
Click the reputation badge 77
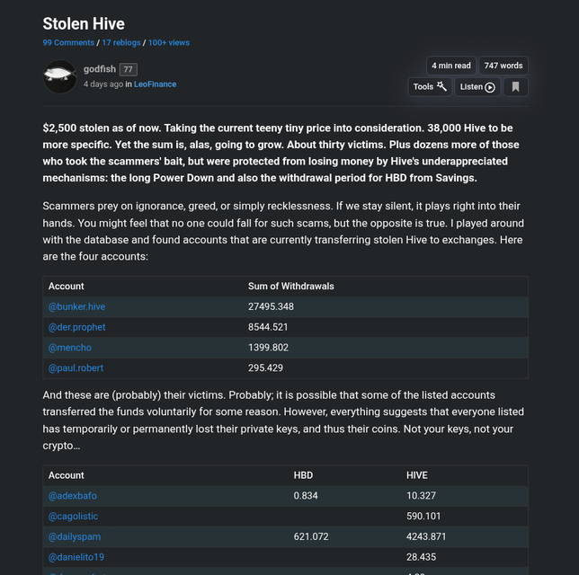coord(128,69)
